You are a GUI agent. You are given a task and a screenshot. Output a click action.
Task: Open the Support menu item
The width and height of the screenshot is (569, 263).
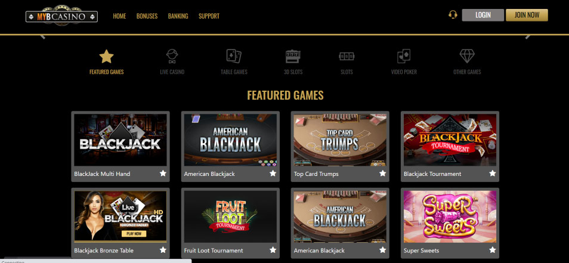[x=209, y=16]
